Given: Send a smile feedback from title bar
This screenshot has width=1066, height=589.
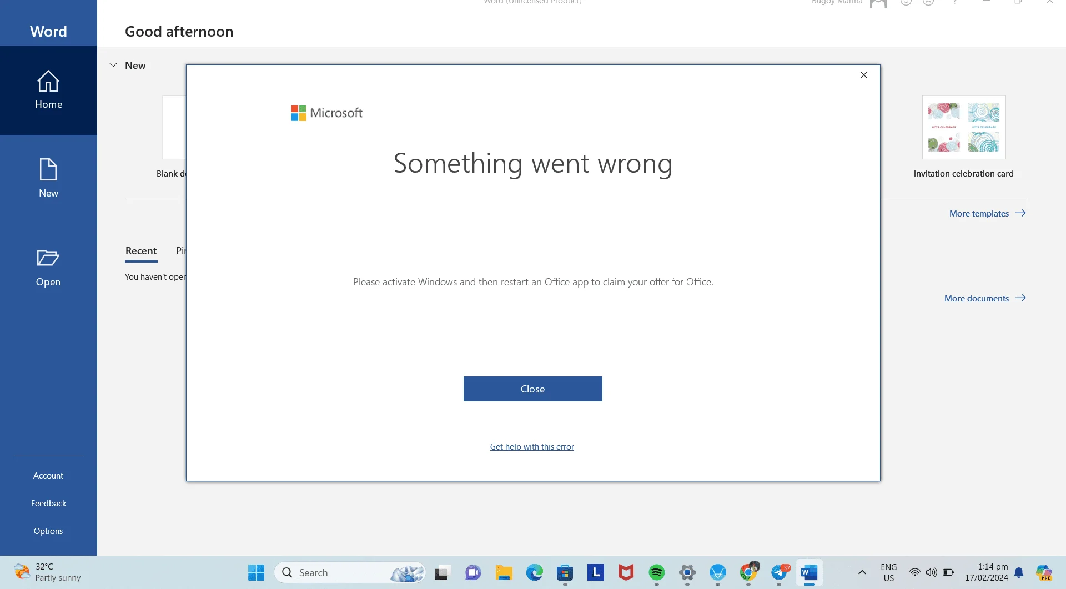Looking at the screenshot, I should 906,2.
